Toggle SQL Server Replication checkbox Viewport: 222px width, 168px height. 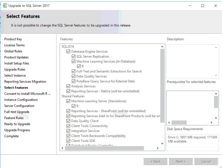point(73,56)
